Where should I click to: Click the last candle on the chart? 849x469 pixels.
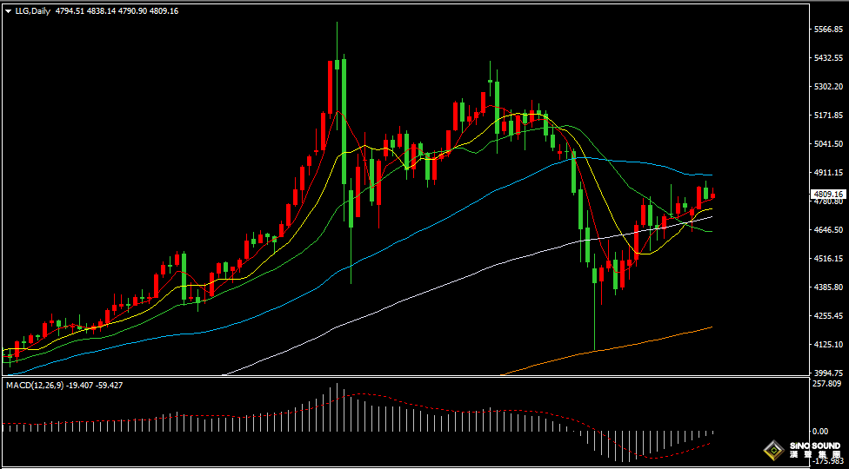tap(712, 195)
